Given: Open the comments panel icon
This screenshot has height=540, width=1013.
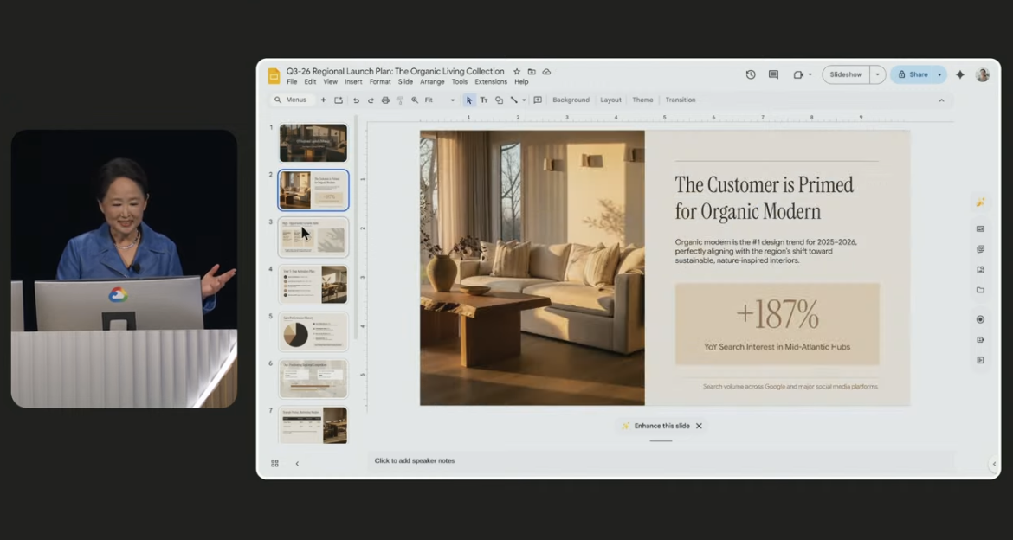Looking at the screenshot, I should coord(773,75).
